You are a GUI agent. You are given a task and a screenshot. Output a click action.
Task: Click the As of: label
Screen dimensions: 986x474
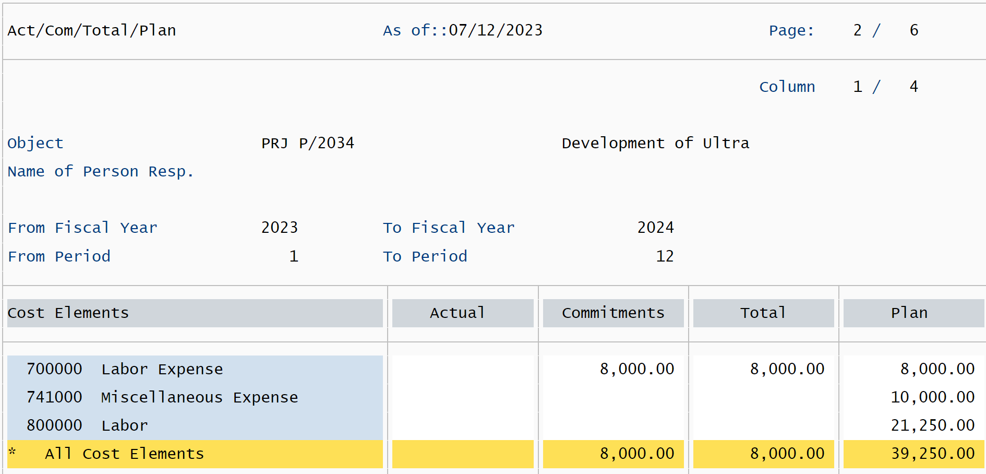(415, 30)
